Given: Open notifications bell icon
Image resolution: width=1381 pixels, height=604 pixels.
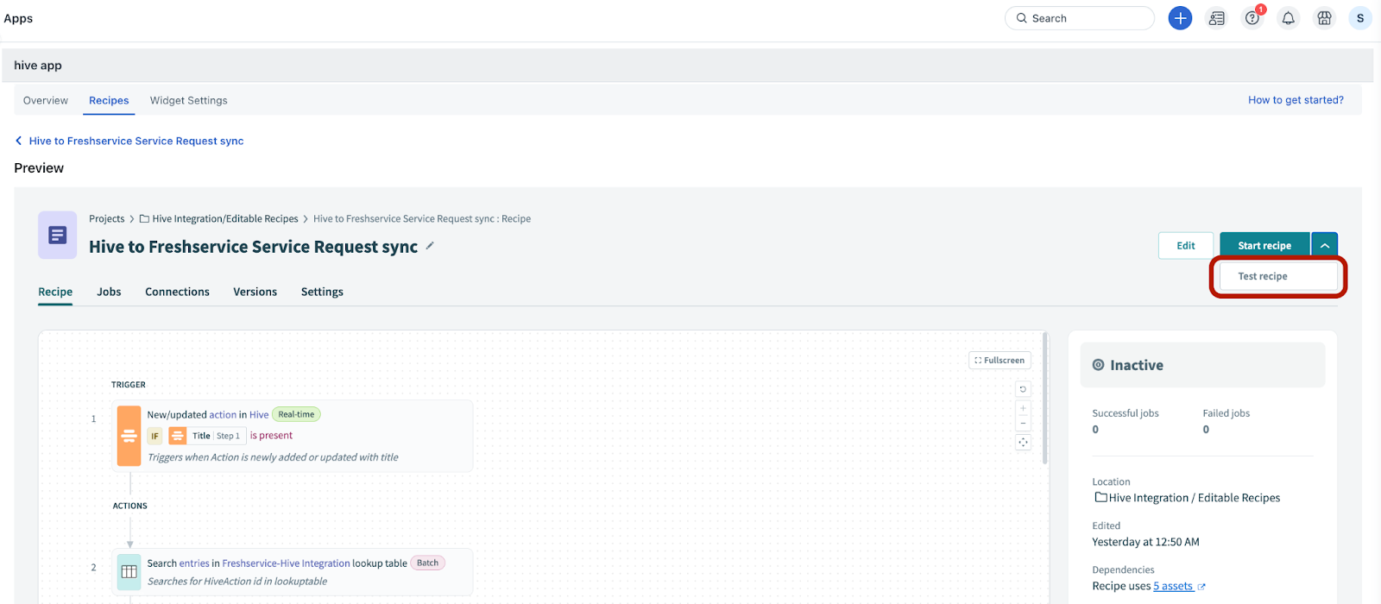Looking at the screenshot, I should pos(1288,18).
